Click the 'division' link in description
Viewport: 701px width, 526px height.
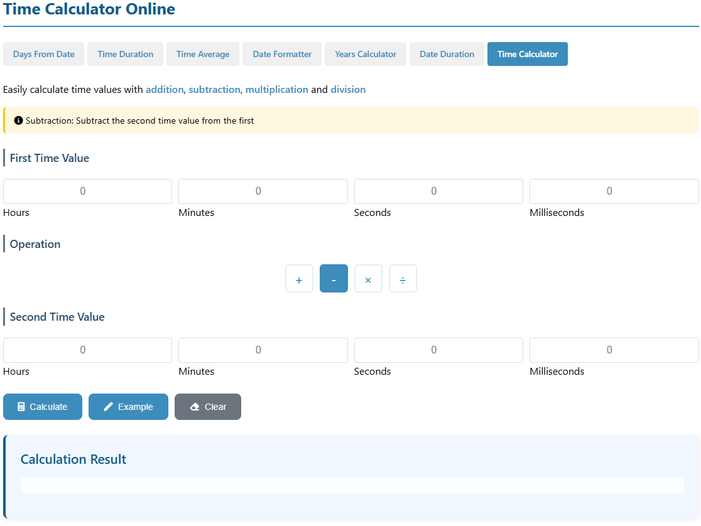point(348,90)
